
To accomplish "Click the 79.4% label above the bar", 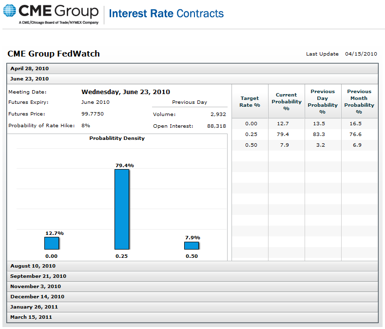I will (x=125, y=166).
